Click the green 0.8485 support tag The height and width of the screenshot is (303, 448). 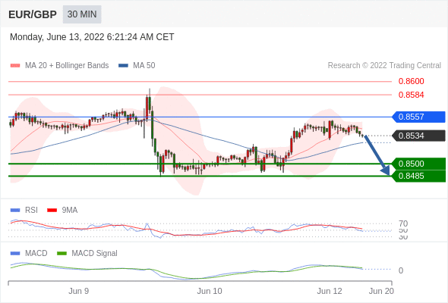[x=419, y=176]
